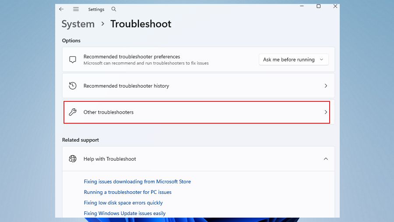Click the globe icon for Help with Troubleshoot
Screen dimensions: 394x222
coord(73,159)
